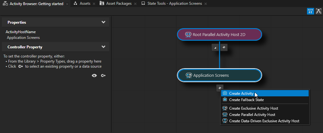The image size is (323, 133).
Task: Collapse children triangle under Root host
Action: [215, 47]
